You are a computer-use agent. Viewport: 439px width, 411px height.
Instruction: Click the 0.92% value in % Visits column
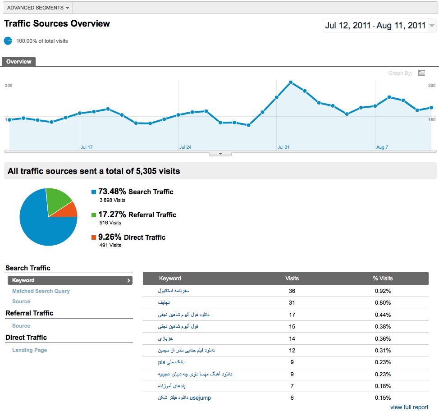point(383,291)
